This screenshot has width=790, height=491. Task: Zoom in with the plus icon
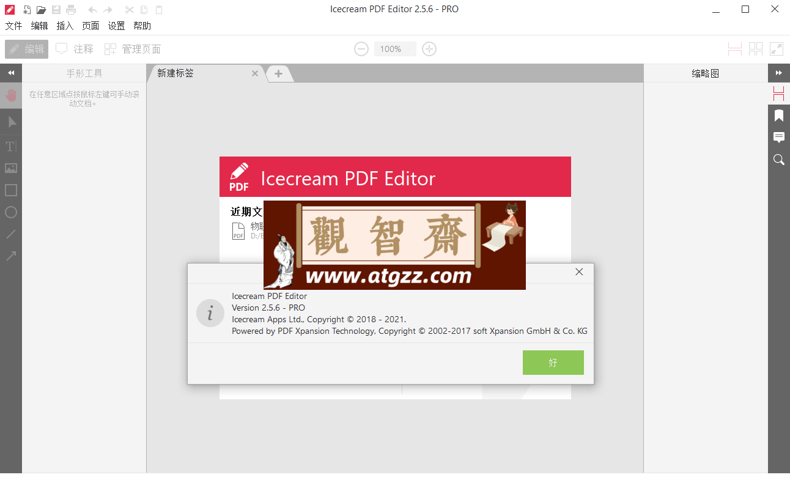(x=429, y=49)
